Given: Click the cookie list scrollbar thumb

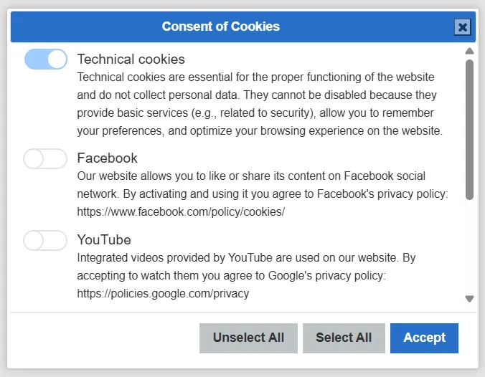Looking at the screenshot, I should [469, 129].
